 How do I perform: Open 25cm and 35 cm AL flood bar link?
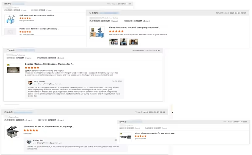(48, 127)
